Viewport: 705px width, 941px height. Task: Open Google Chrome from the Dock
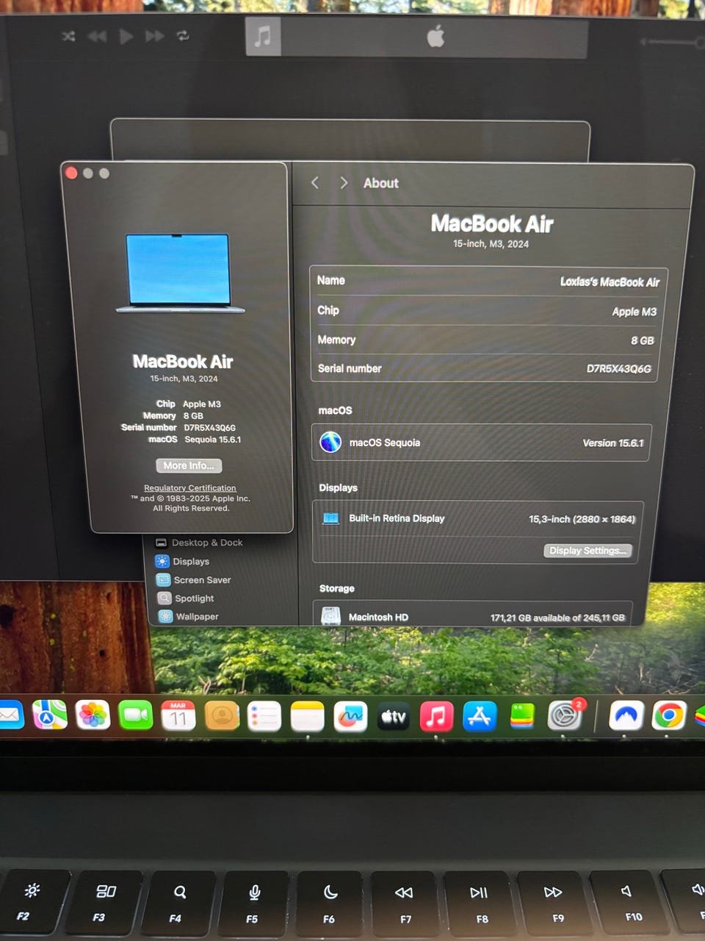(x=669, y=715)
